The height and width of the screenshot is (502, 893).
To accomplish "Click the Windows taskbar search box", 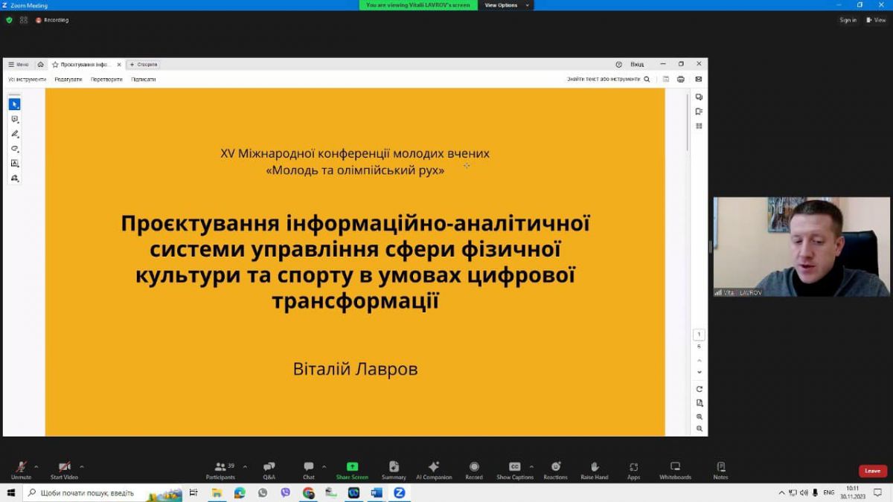I will click(89, 492).
